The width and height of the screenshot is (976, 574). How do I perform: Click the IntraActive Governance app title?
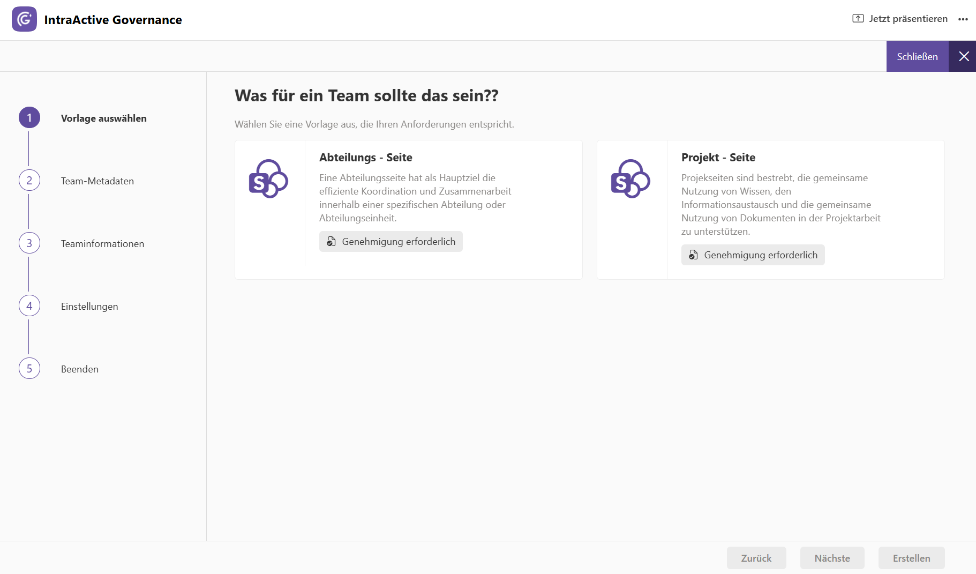click(113, 20)
